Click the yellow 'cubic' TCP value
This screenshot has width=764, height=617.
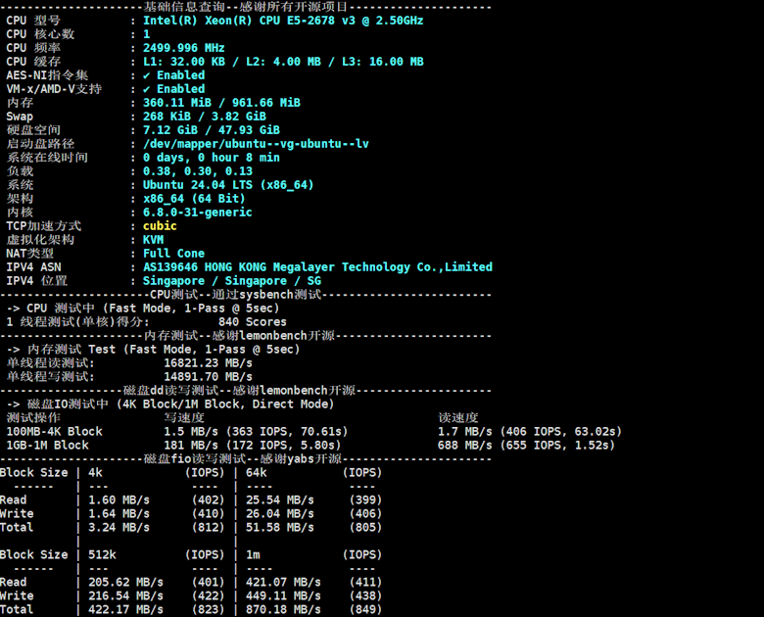click(160, 226)
